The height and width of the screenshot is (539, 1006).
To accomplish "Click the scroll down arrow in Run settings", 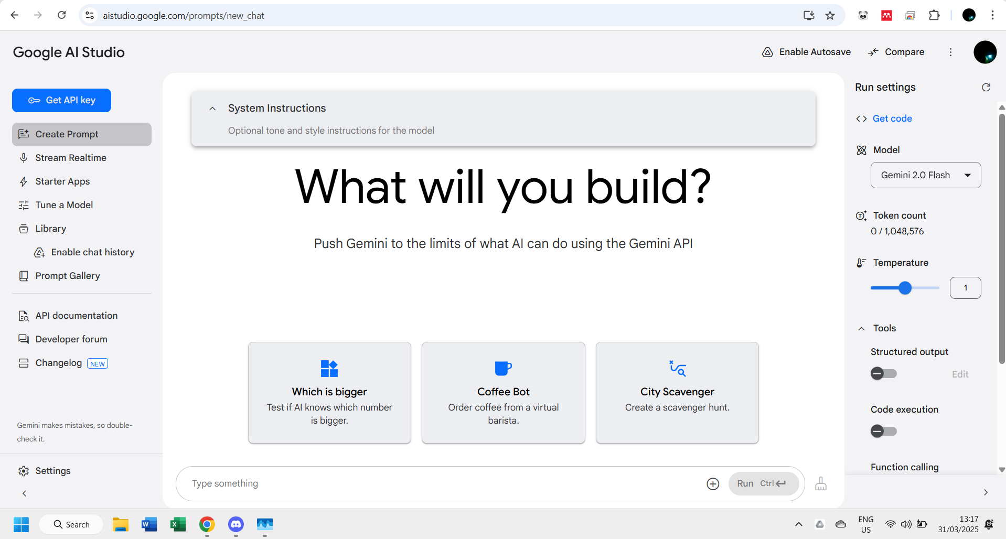I will [x=1002, y=470].
